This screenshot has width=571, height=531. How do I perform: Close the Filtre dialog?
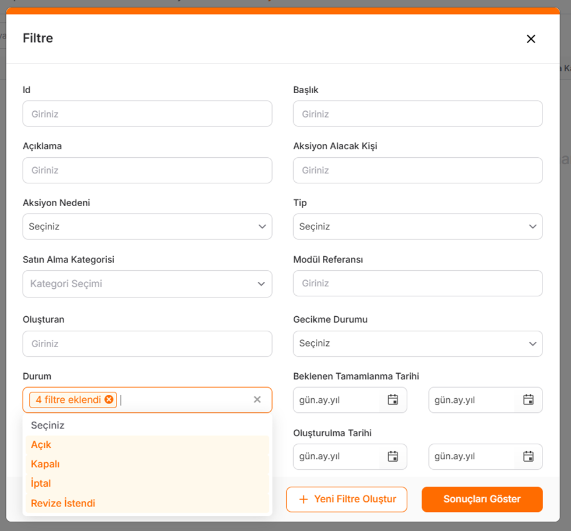(x=531, y=39)
